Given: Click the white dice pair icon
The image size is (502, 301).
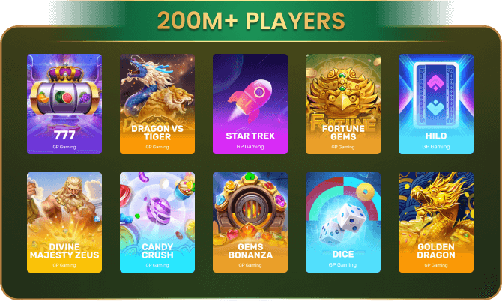Looking at the screenshot, I should [342, 225].
